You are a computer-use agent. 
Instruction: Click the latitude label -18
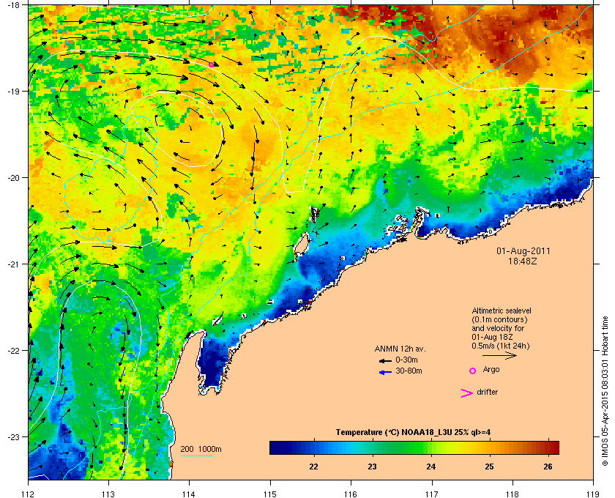(13, 5)
